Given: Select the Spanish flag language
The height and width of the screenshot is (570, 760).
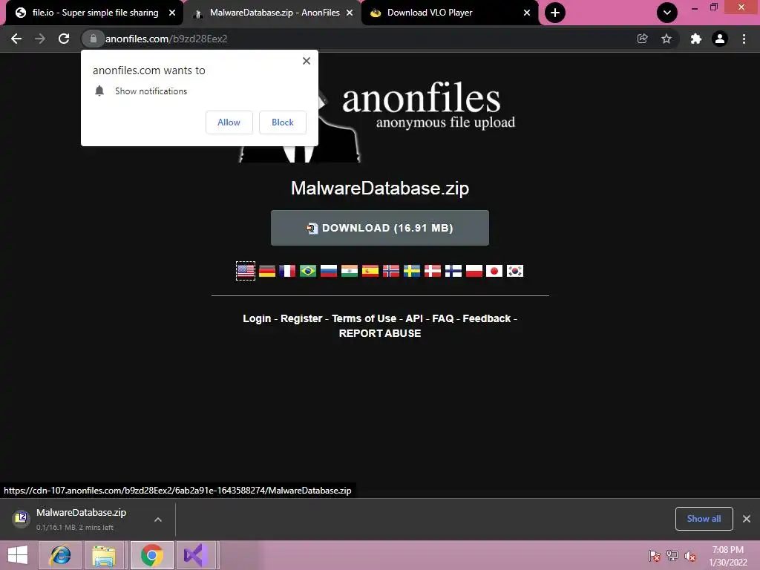Looking at the screenshot, I should pyautogui.click(x=370, y=270).
